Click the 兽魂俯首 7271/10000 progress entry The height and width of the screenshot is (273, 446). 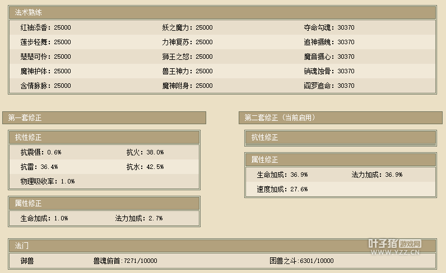pos(125,261)
